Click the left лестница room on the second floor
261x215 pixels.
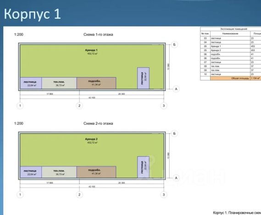tap(31, 172)
